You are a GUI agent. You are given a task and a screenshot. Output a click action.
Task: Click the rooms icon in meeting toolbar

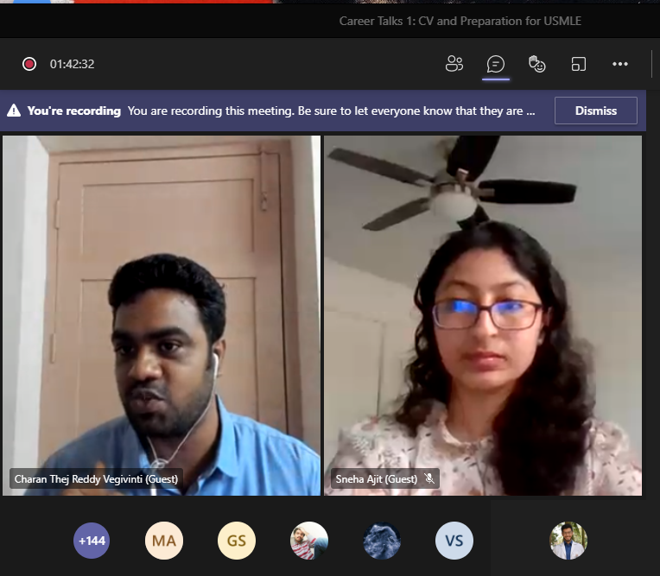pyautogui.click(x=579, y=64)
